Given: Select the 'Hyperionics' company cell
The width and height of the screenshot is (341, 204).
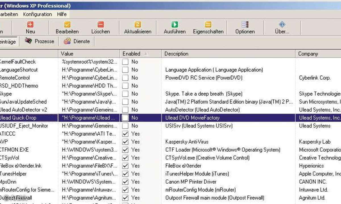Looking at the screenshot, I should [311, 166].
